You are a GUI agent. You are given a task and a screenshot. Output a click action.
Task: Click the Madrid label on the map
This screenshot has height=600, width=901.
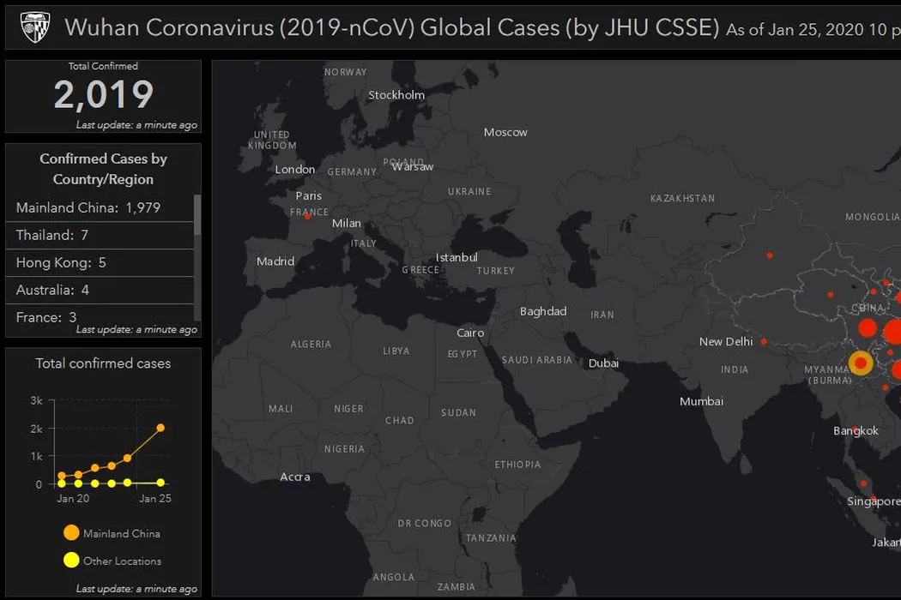click(275, 261)
